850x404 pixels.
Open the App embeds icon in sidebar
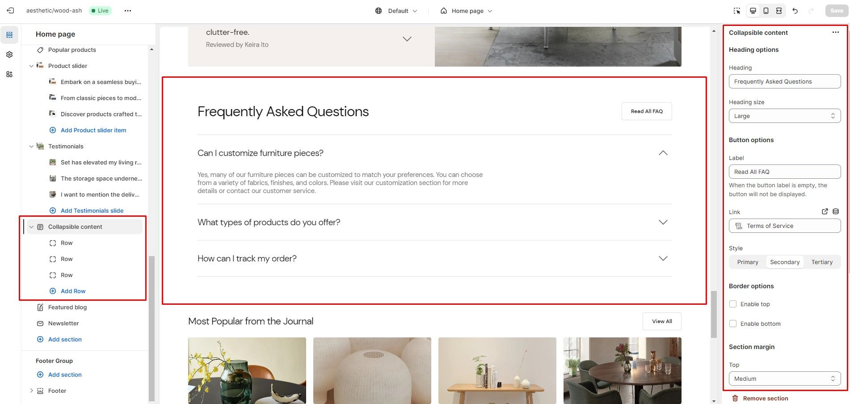click(9, 74)
